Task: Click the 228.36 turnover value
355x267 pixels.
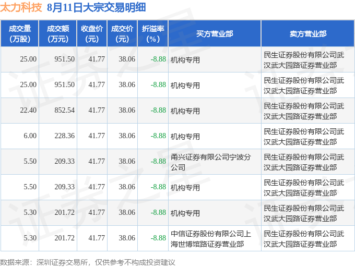Action: pos(65,136)
